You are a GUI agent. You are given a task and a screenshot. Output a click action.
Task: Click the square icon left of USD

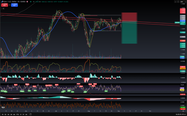click(178, 2)
